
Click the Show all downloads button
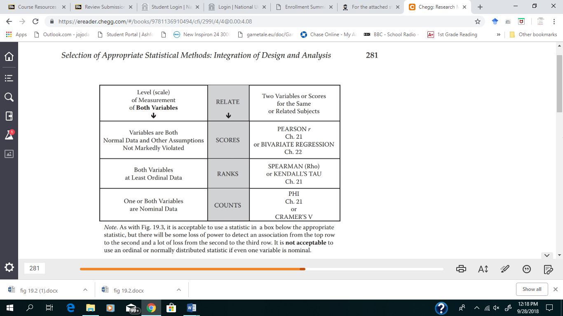tap(531, 289)
